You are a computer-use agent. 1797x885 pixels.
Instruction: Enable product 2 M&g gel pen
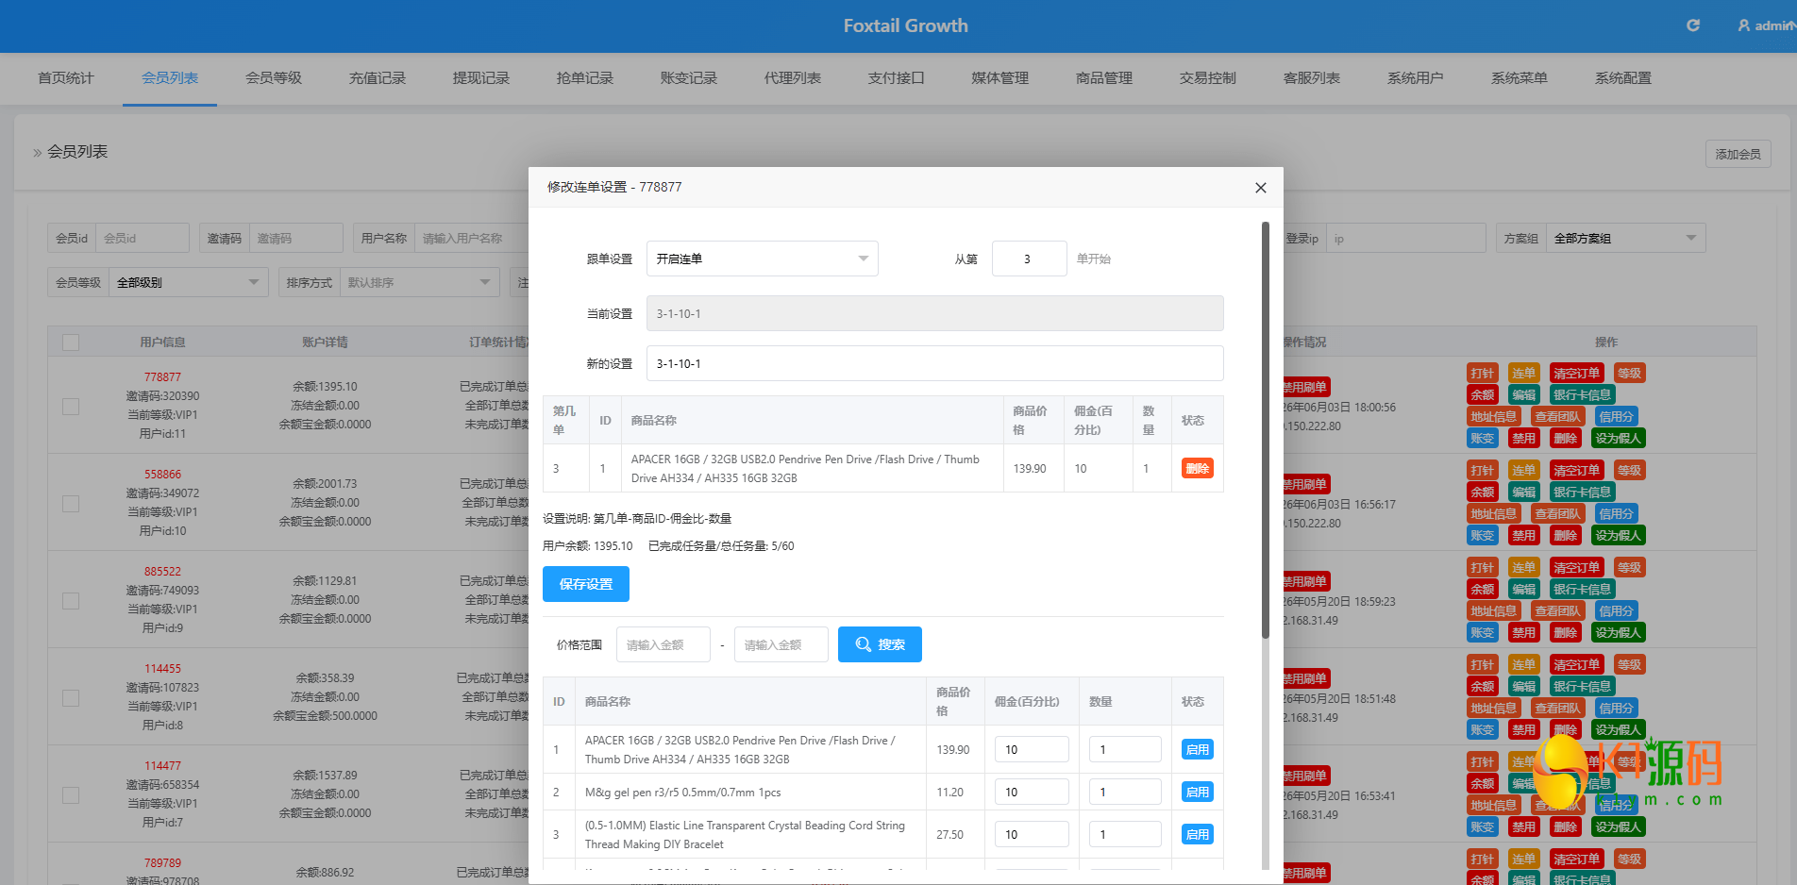coord(1197,792)
